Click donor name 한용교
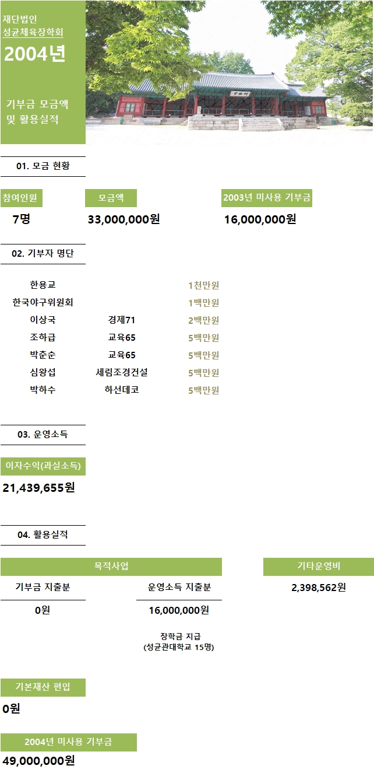This screenshot has height=783, width=374. pos(43,285)
